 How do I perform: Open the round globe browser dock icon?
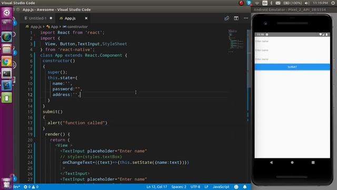coord(6,37)
